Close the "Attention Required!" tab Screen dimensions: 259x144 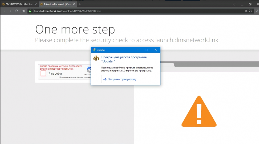(x=74, y=4)
